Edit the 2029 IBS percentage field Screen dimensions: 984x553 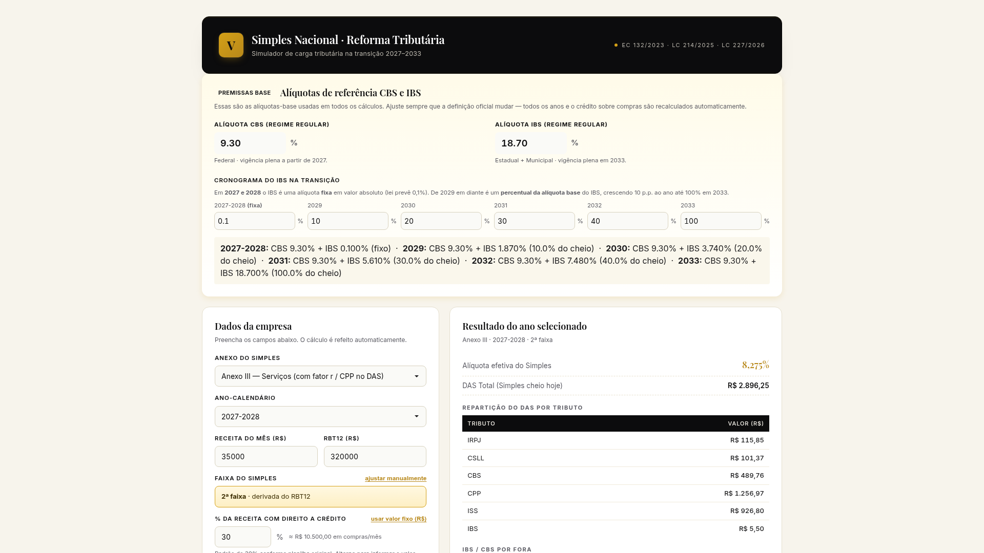click(x=348, y=221)
